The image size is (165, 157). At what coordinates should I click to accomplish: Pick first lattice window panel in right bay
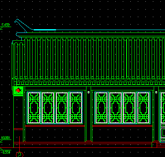click(x=102, y=108)
